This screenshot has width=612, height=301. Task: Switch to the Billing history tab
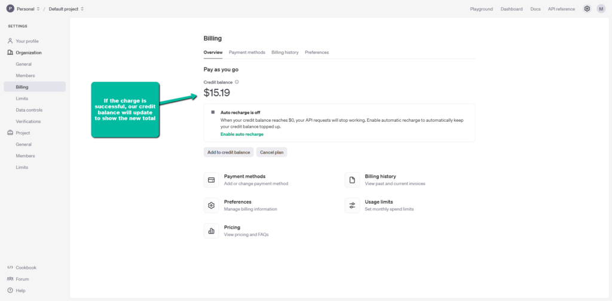(285, 52)
